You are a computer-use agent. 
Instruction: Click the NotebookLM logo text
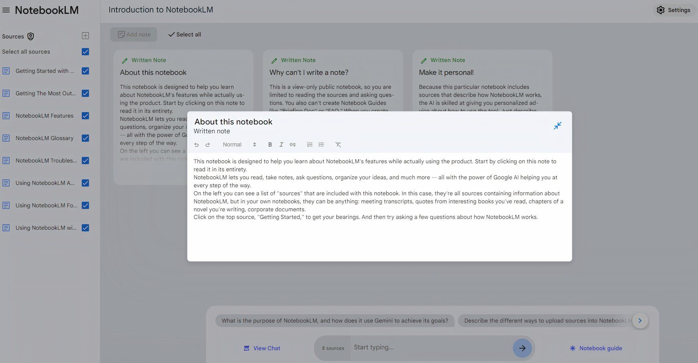(47, 10)
